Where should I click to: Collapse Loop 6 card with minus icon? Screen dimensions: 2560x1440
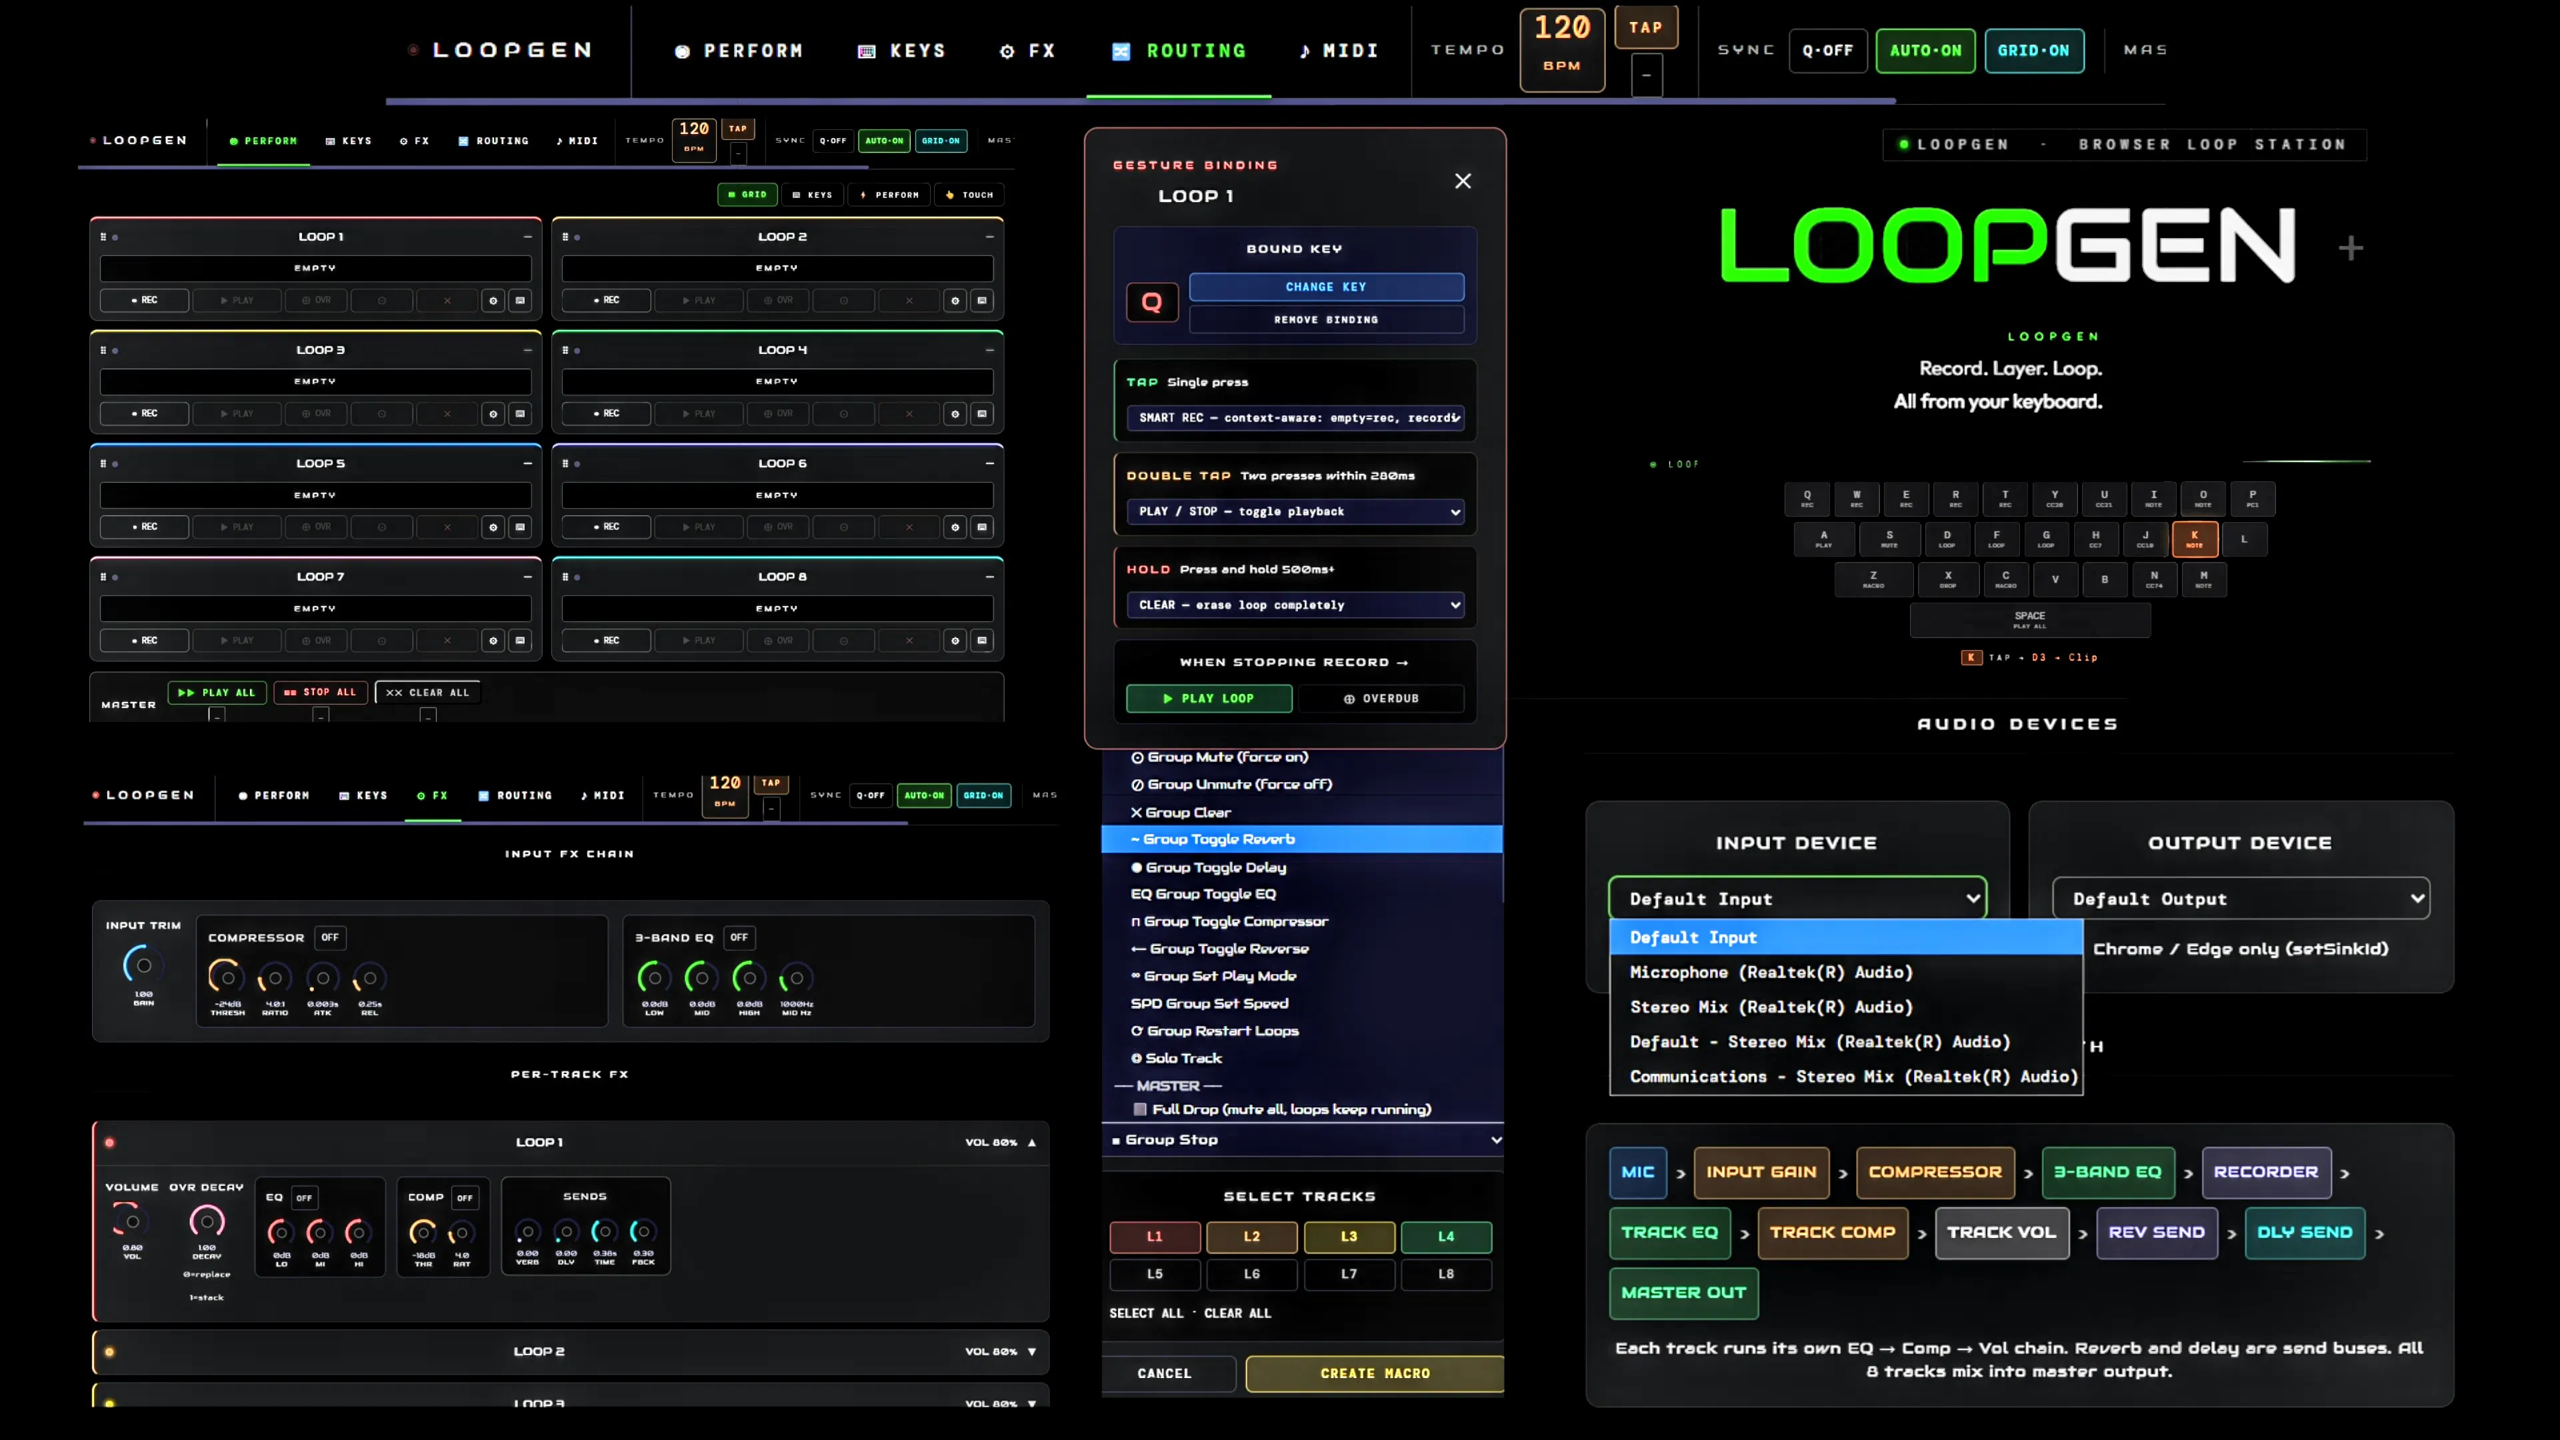pyautogui.click(x=990, y=463)
